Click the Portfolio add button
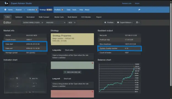Image resolution: width=172 pixels, height=99 pixels. coord(109,22)
